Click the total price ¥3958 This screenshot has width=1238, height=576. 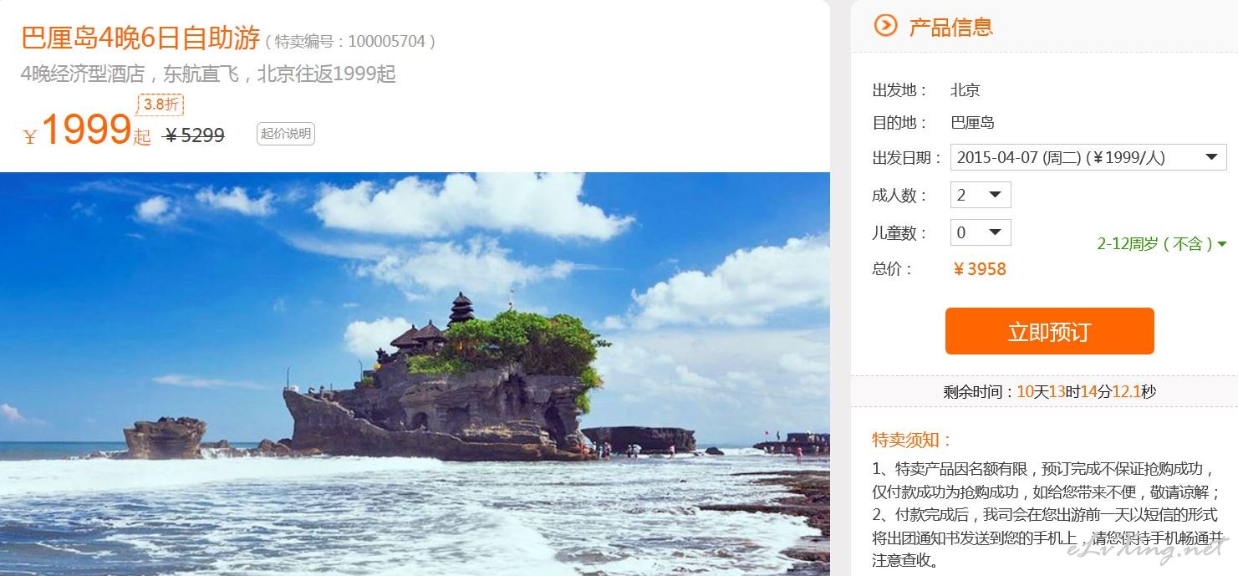click(x=979, y=269)
